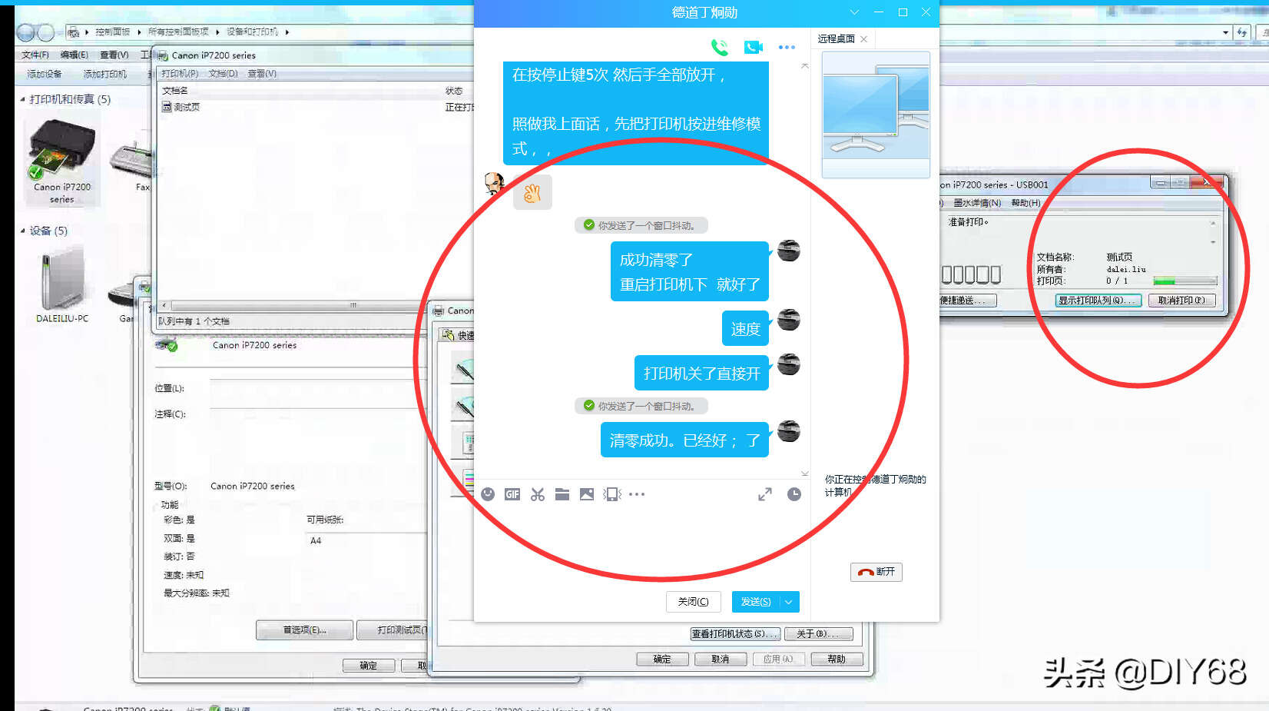The image size is (1269, 711).
Task: Click 首选项(E)... button in printer properties
Action: click(x=304, y=630)
